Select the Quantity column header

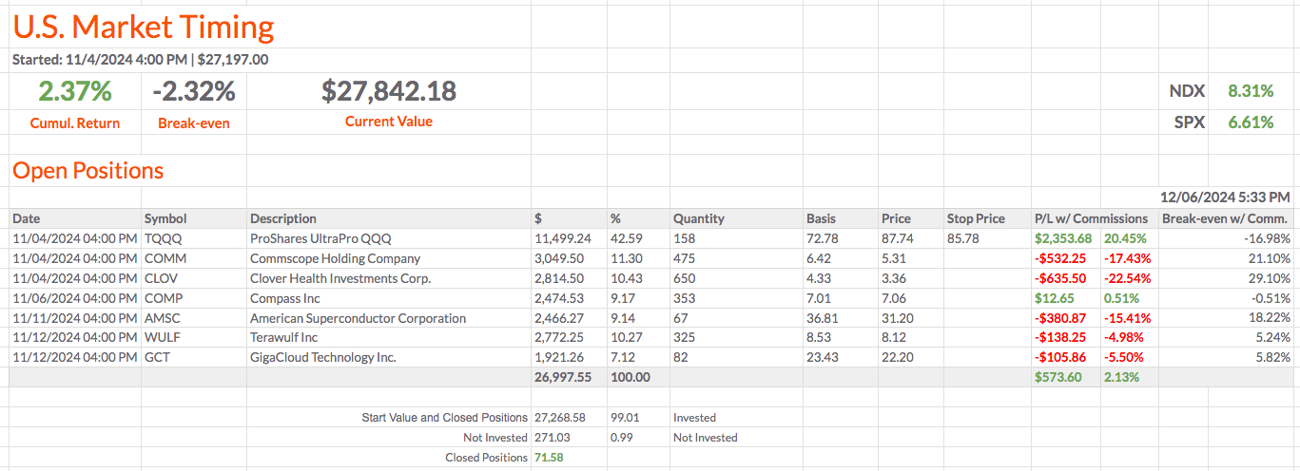coord(698,218)
